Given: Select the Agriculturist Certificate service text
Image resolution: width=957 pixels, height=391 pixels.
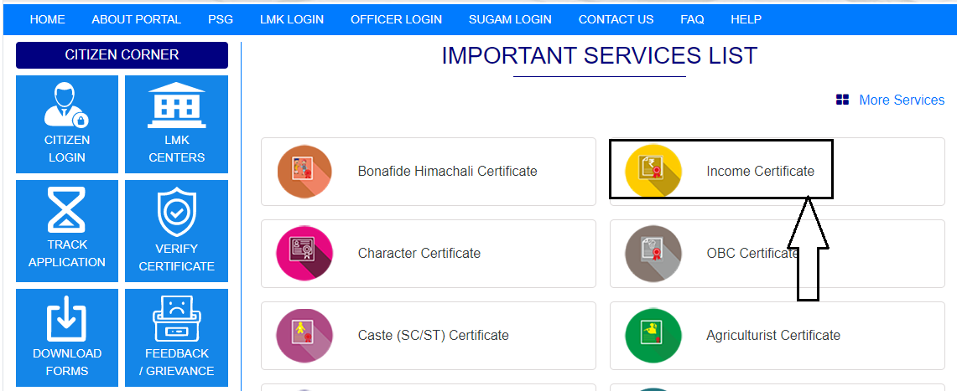Looking at the screenshot, I should 773,336.
